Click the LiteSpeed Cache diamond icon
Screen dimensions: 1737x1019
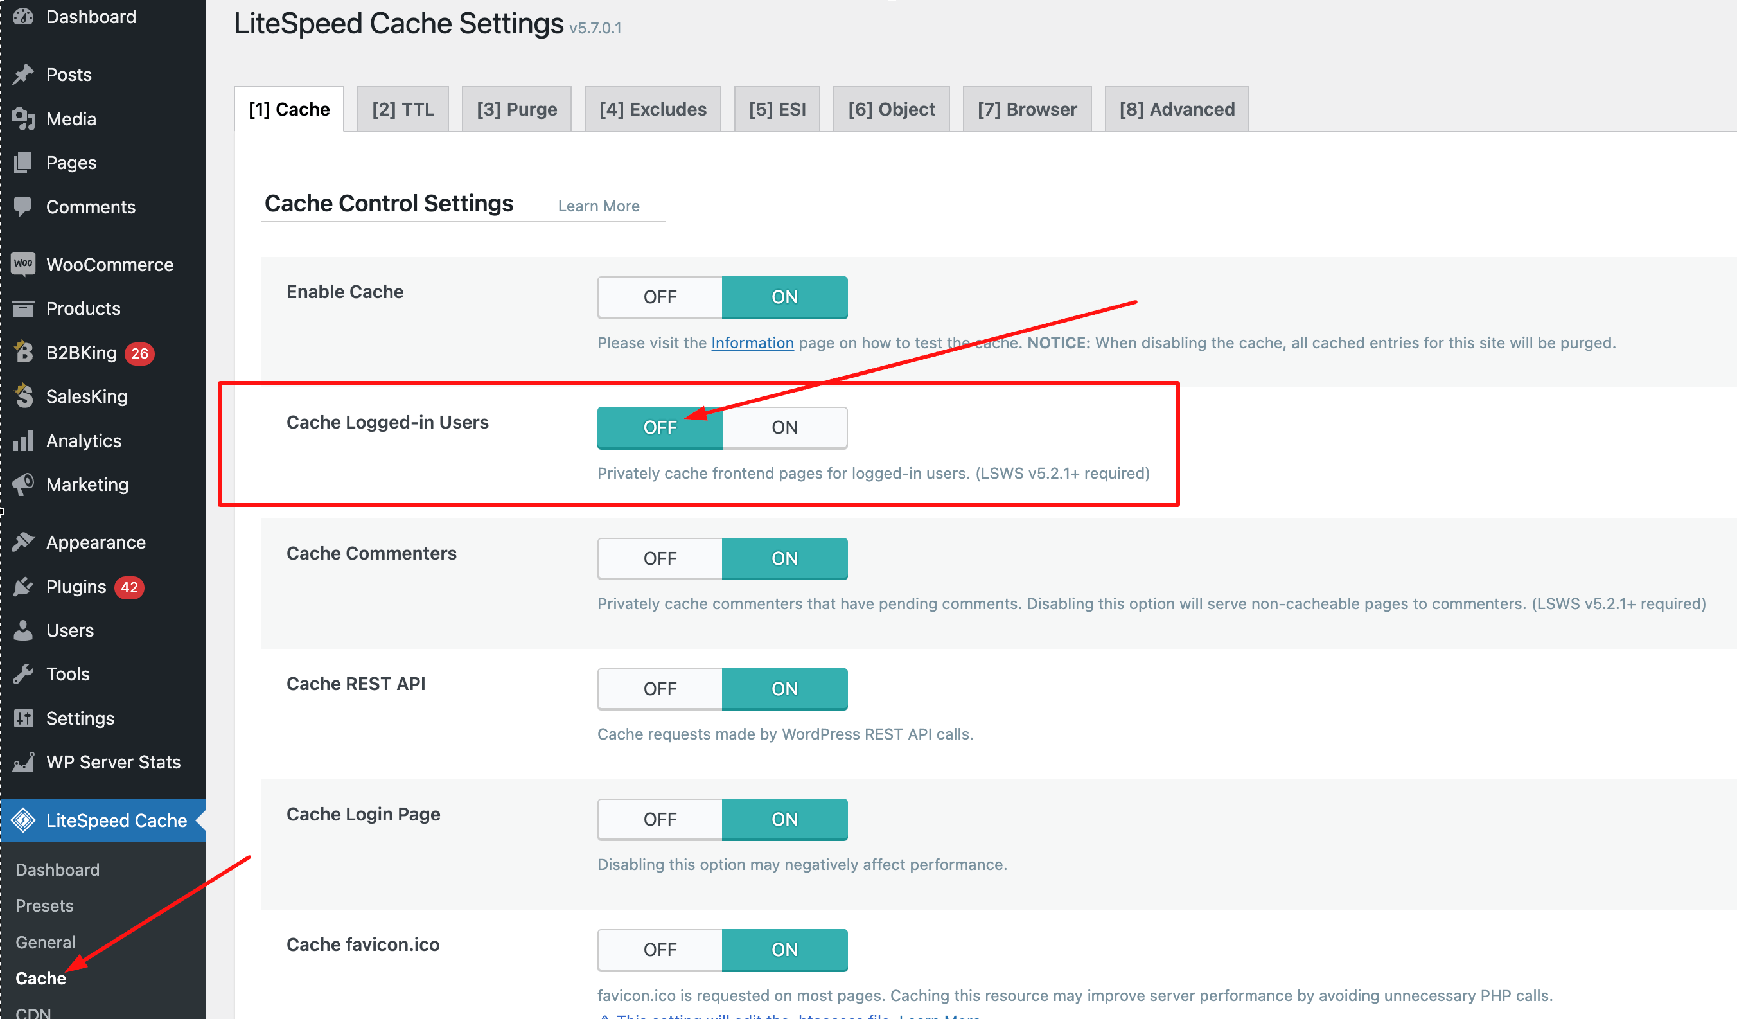(x=23, y=820)
